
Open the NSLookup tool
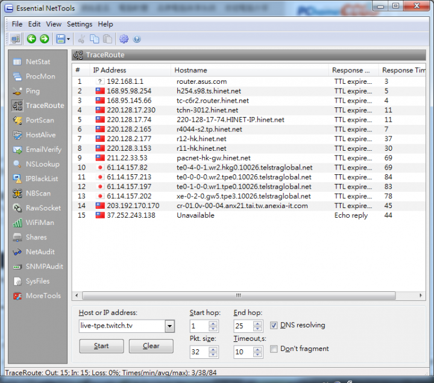coord(37,164)
